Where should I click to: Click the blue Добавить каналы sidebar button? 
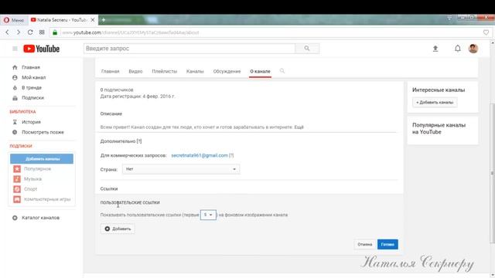coord(42,158)
